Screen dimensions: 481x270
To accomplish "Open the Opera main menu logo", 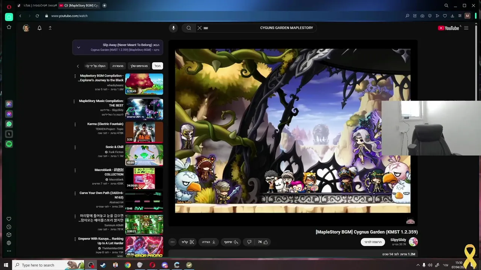I will 9,6.
